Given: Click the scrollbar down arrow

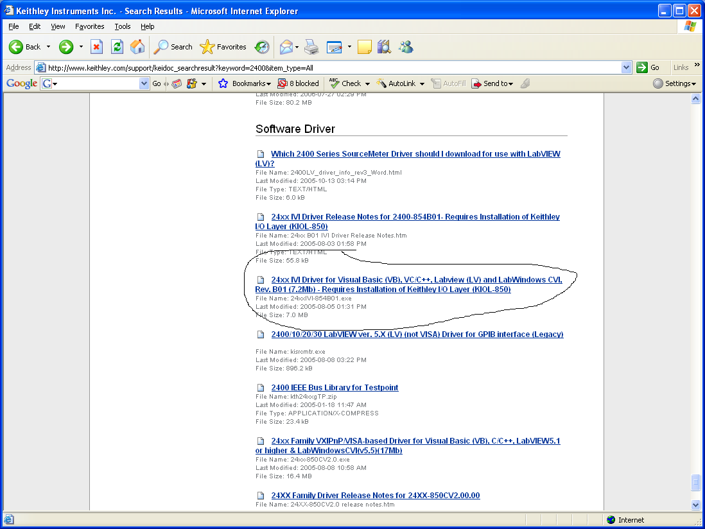Looking at the screenshot, I should (695, 505).
